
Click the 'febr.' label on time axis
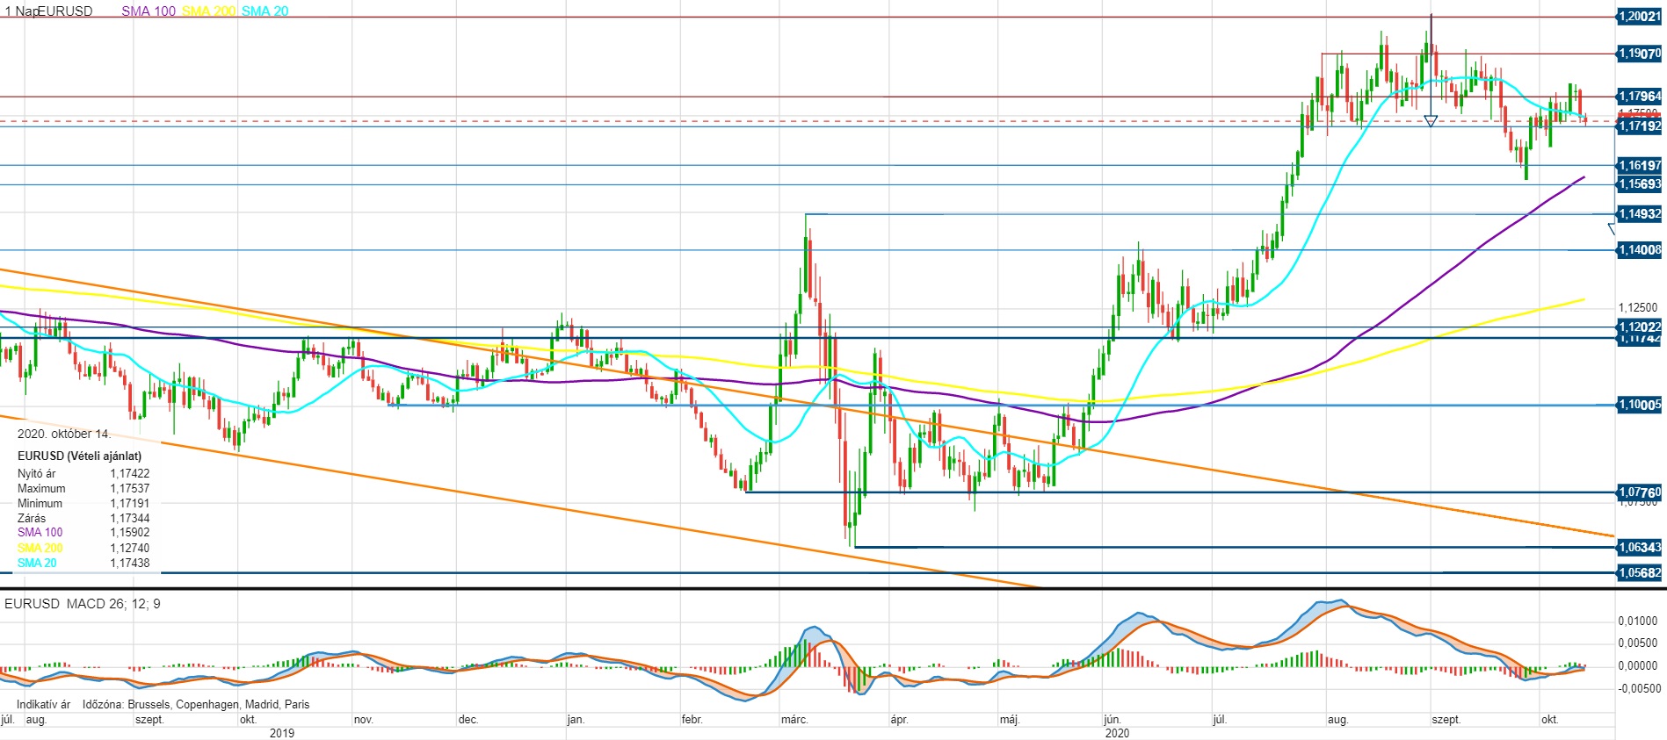(x=692, y=720)
